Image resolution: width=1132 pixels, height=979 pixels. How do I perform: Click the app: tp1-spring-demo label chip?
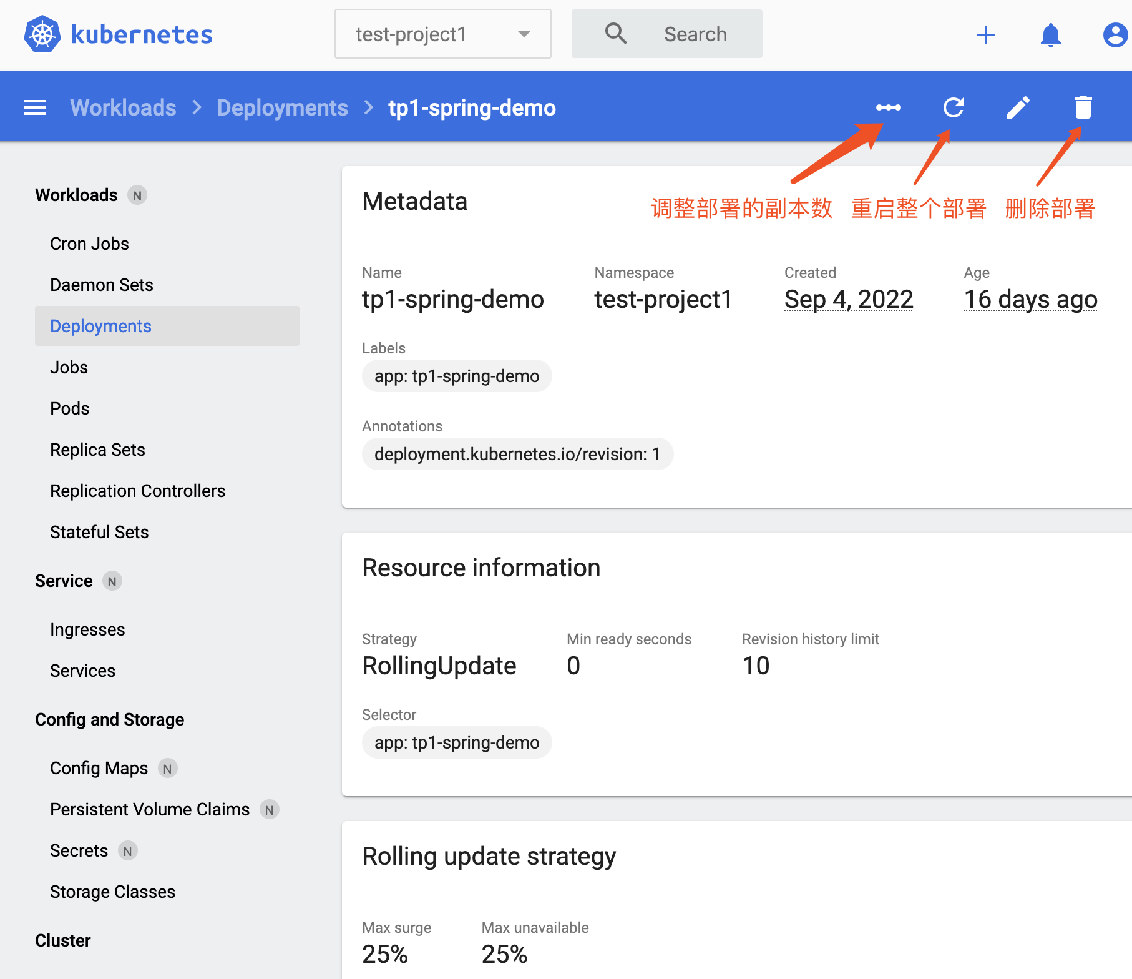point(456,376)
